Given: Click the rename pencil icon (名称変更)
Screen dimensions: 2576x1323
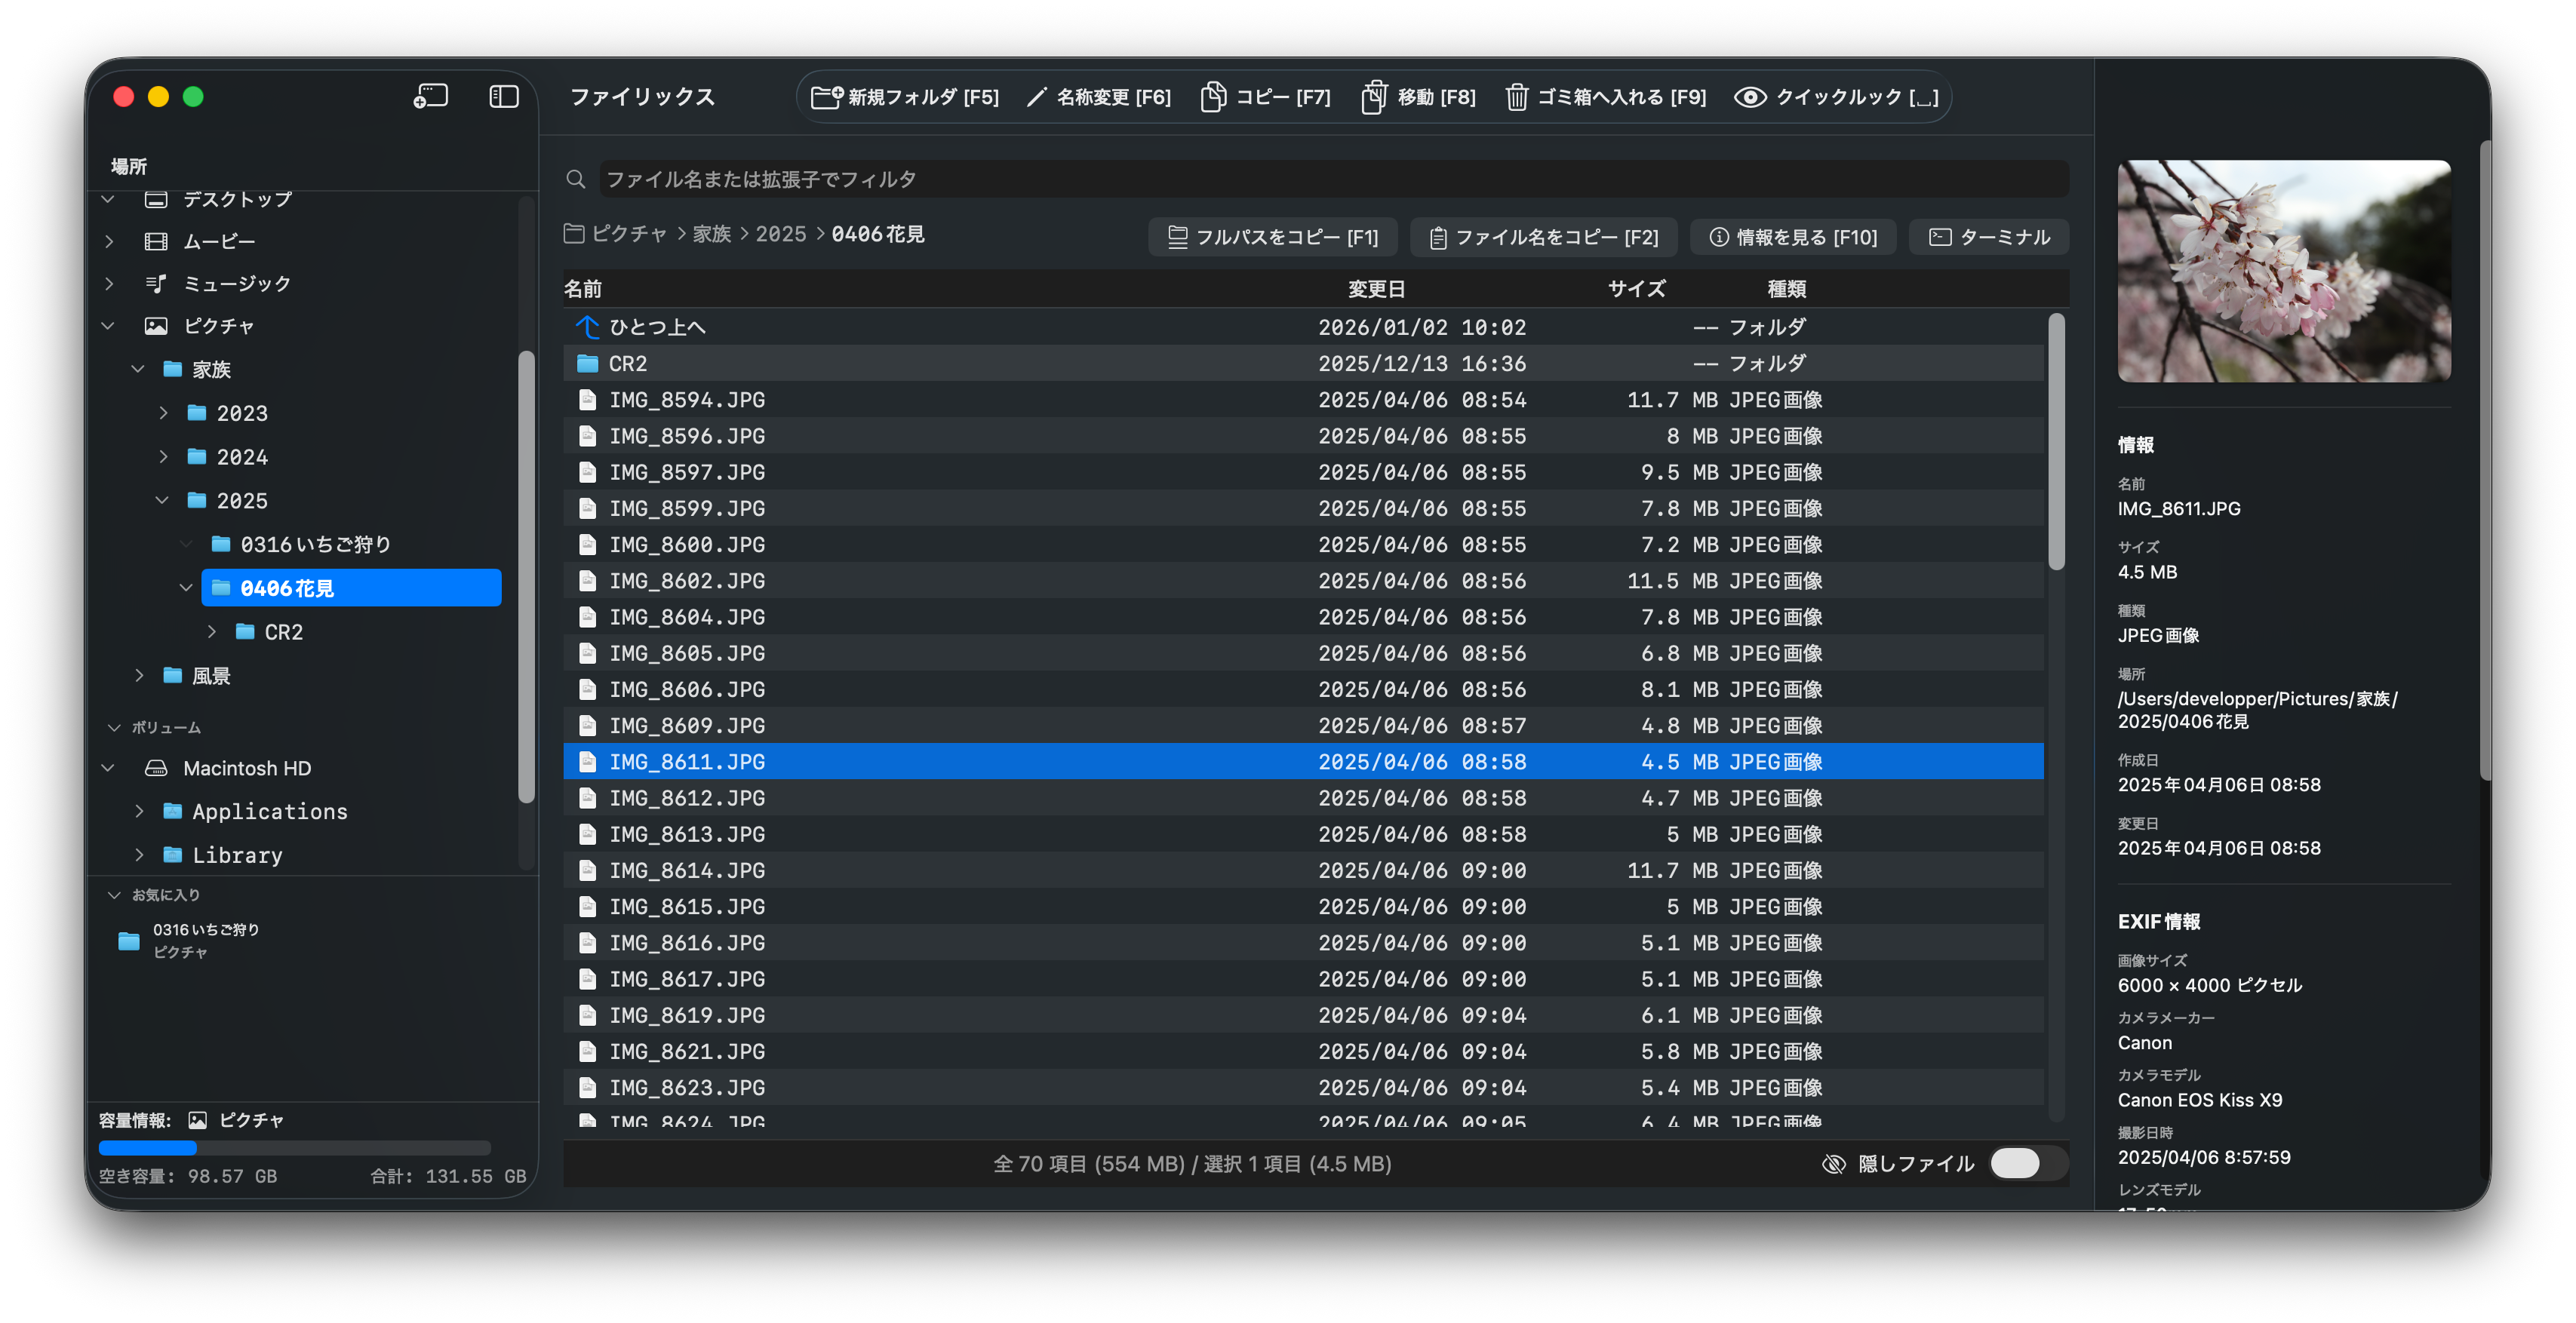Looking at the screenshot, I should tap(1037, 97).
